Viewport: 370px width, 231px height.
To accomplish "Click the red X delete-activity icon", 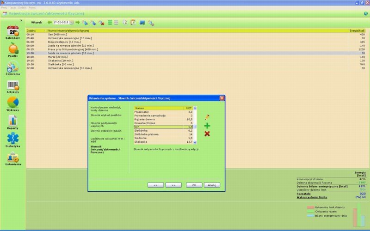I will coord(207,134).
